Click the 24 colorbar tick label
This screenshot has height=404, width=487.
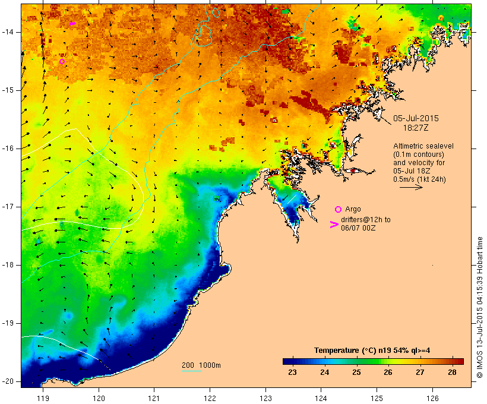(x=324, y=372)
